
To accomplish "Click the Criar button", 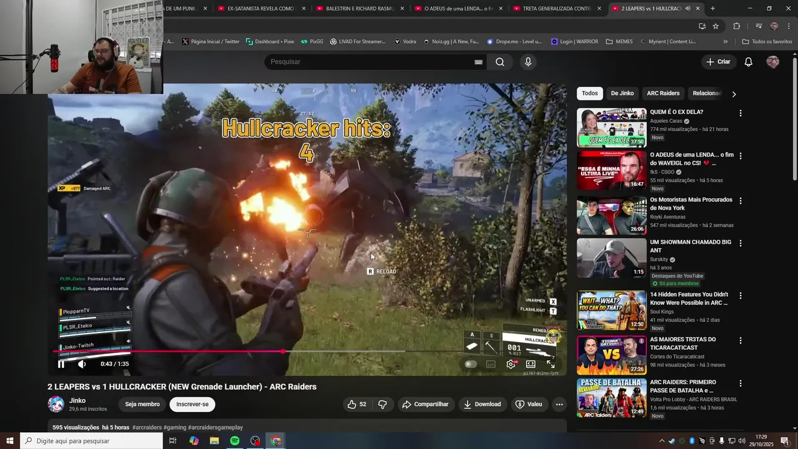I will pos(718,62).
